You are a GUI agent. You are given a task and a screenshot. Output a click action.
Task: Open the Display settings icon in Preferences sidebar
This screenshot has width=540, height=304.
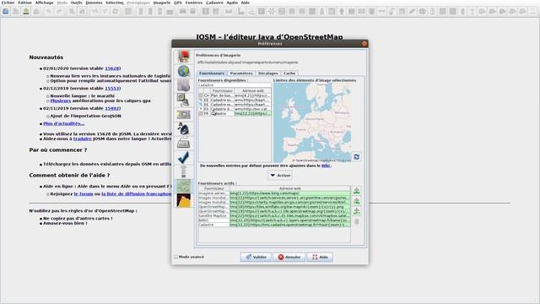[184, 57]
